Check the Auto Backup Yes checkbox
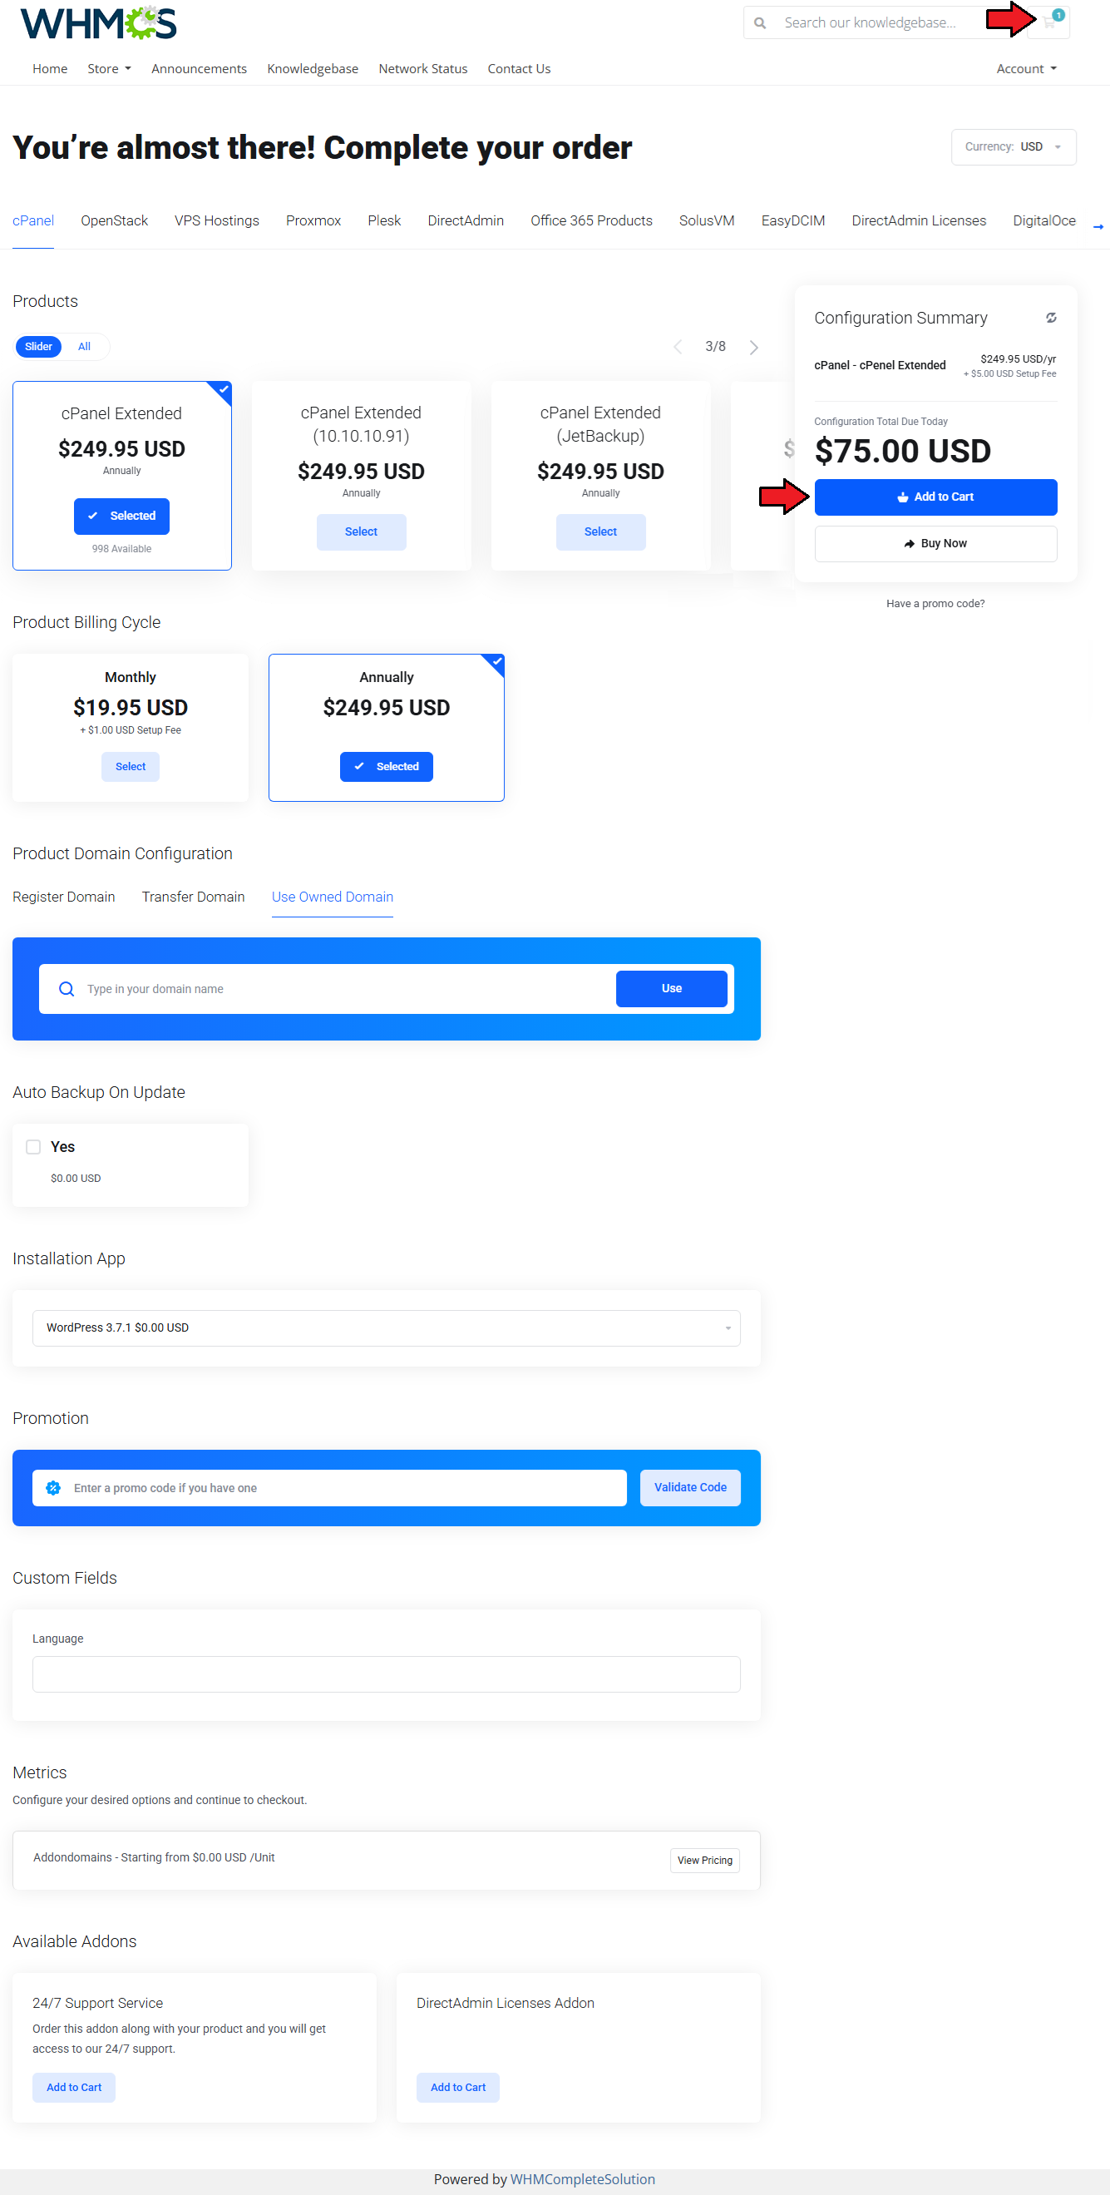Image resolution: width=1110 pixels, height=2195 pixels. 33,1147
